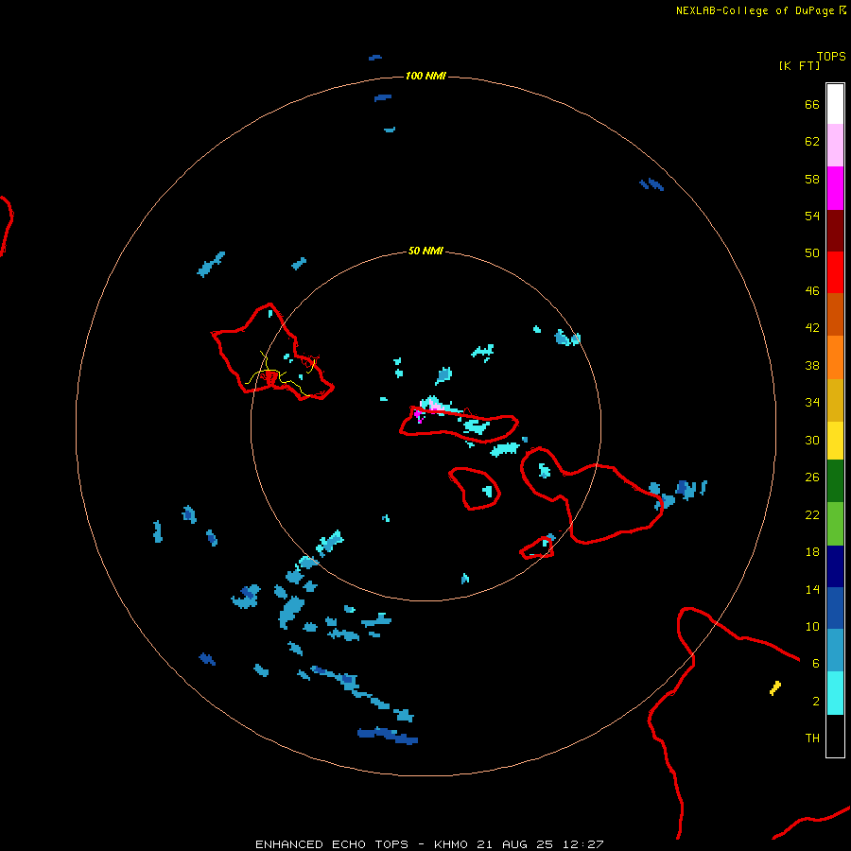Click the dark orange 46 kft legend swatch
This screenshot has height=851, width=851.
(x=835, y=315)
